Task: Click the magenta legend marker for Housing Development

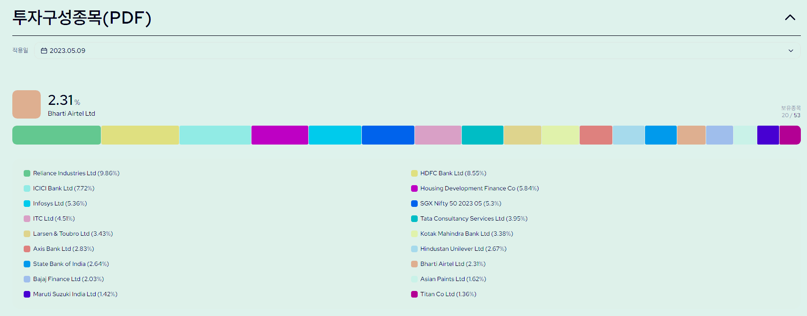Action: coord(414,188)
